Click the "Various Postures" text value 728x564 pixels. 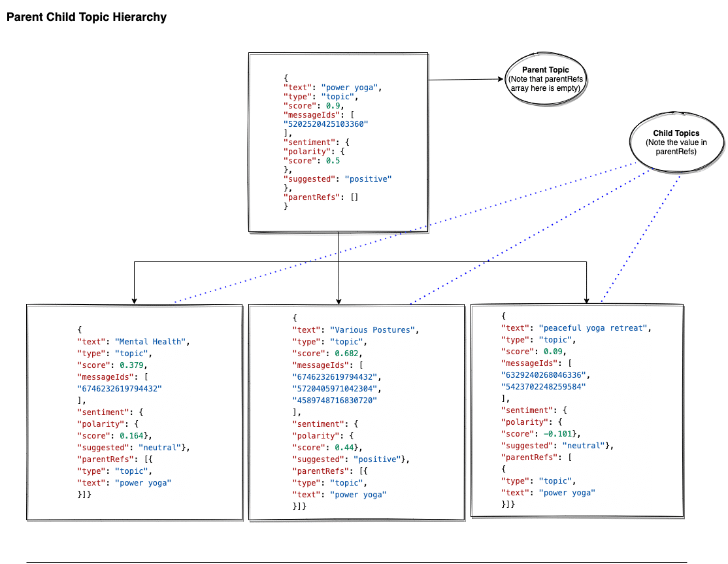tap(371, 330)
